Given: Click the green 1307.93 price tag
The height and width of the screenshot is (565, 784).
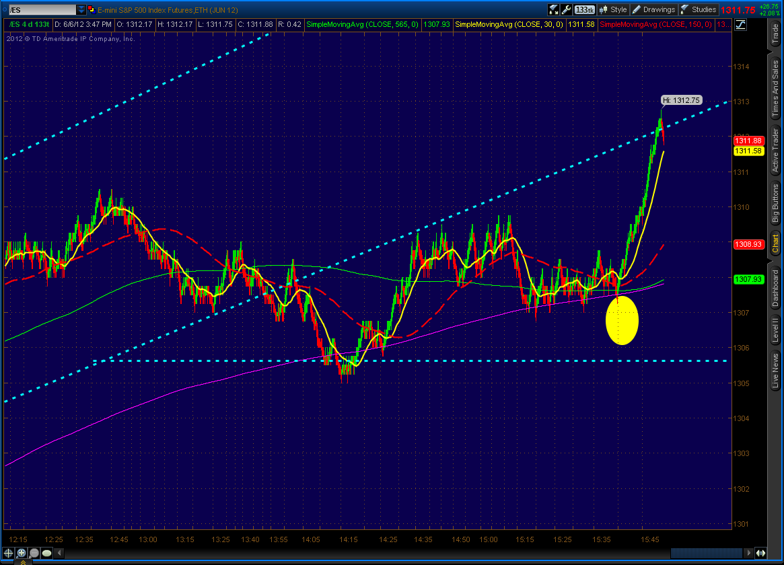Looking at the screenshot, I should (x=748, y=279).
